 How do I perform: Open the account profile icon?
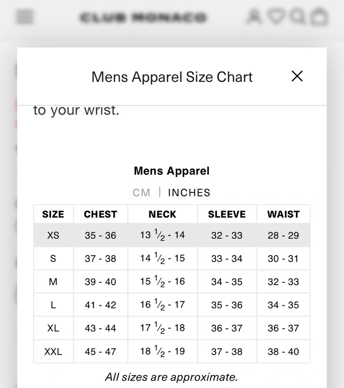(255, 17)
